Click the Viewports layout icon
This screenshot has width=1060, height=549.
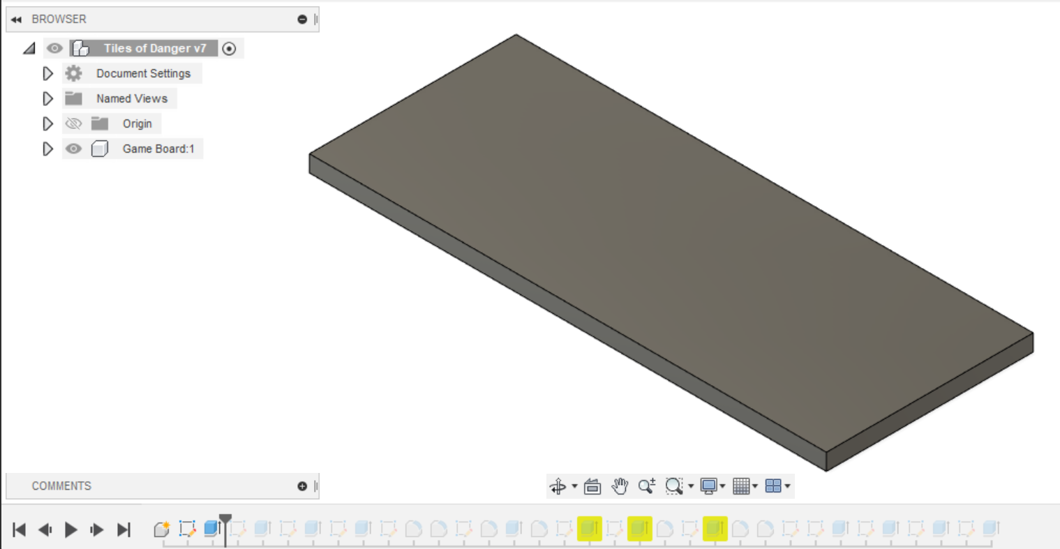[775, 486]
